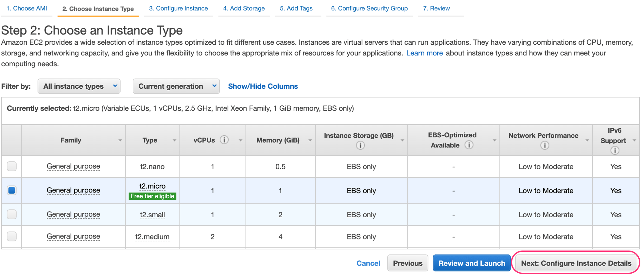Click the EBS-Optimized Available info icon
This screenshot has width=641, height=274.
469,145
